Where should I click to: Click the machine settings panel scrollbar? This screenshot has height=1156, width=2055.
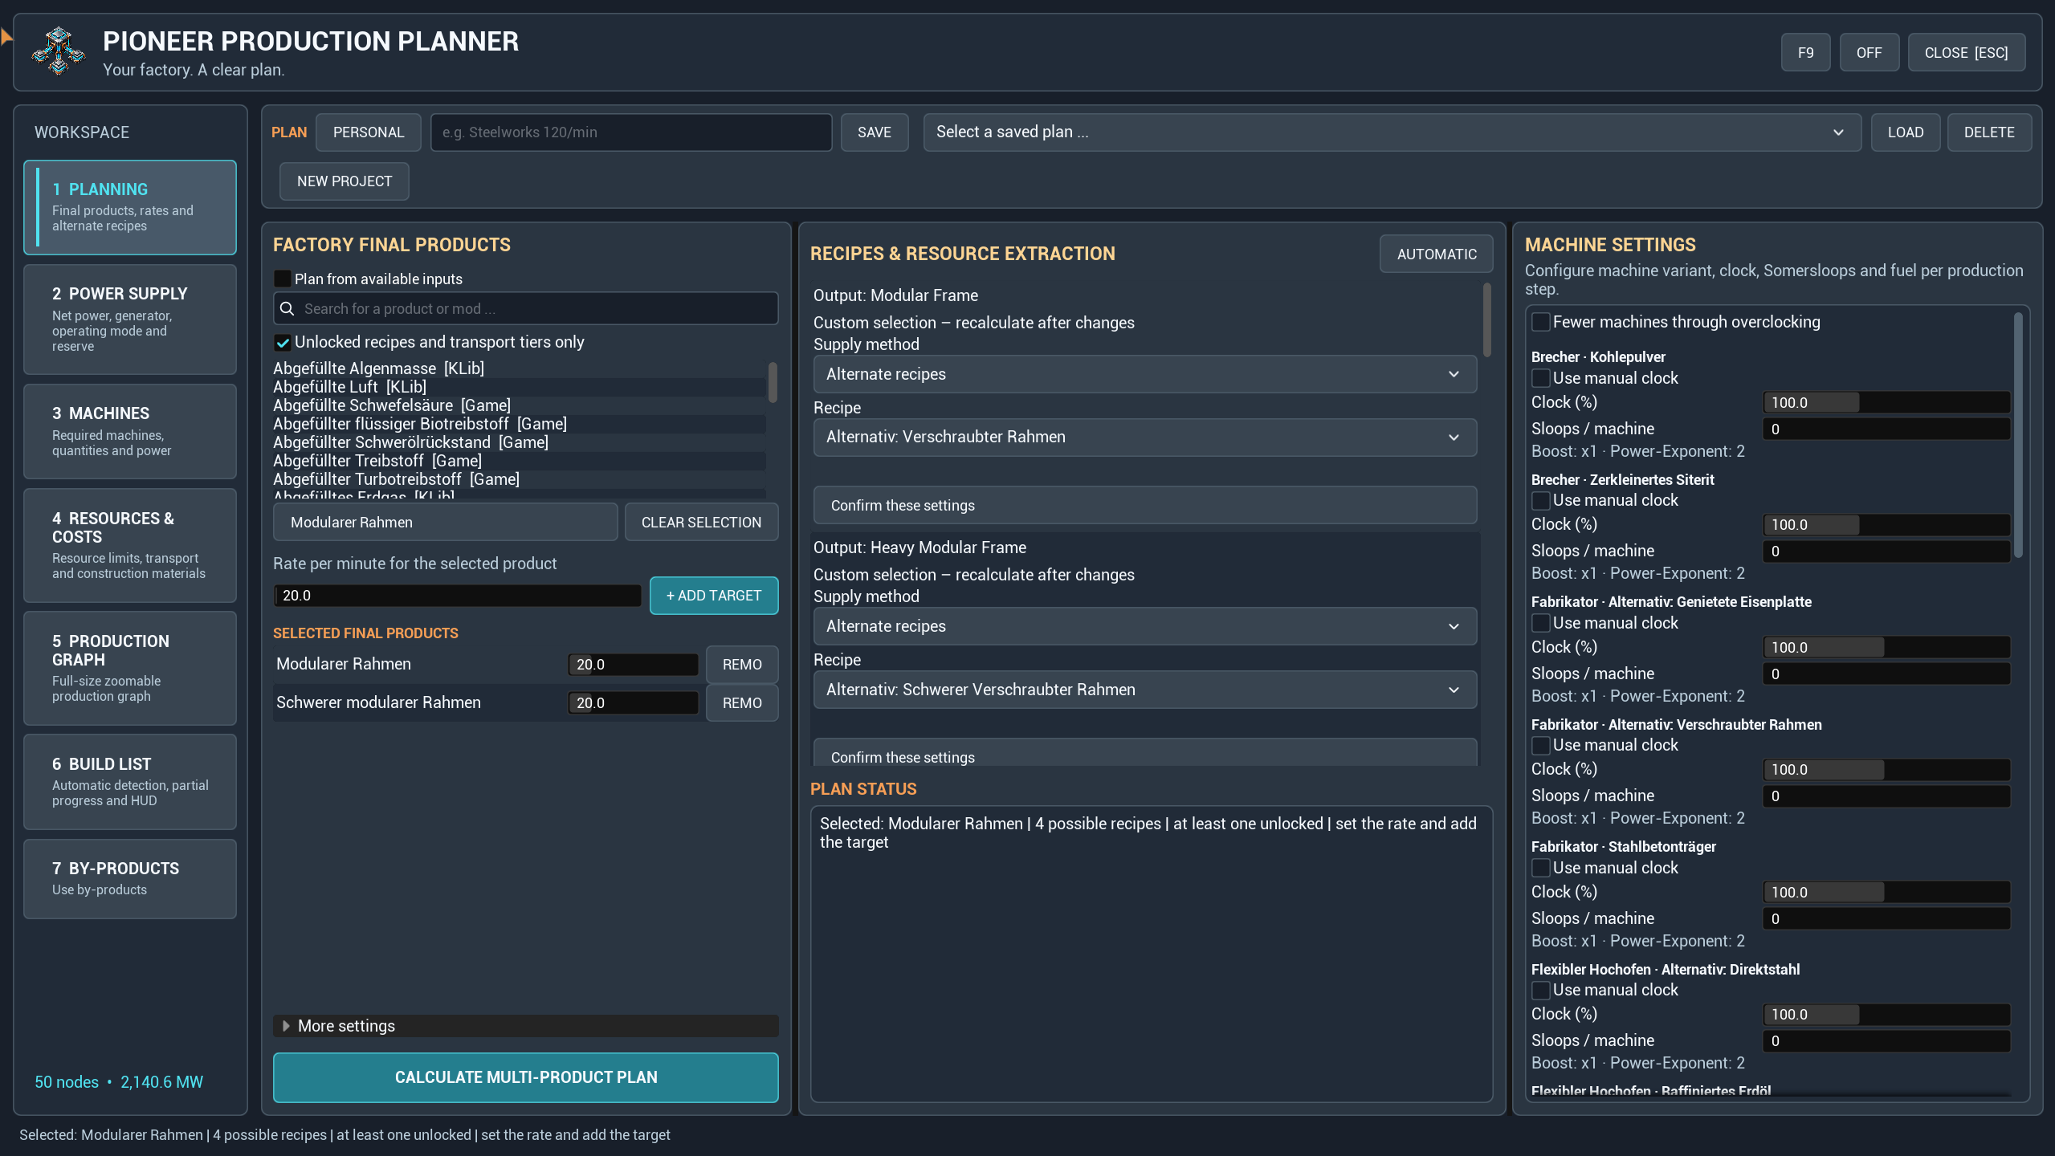click(x=2018, y=434)
